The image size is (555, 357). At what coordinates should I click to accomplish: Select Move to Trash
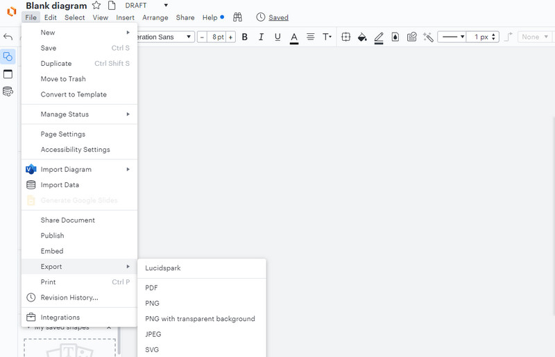click(x=79, y=79)
